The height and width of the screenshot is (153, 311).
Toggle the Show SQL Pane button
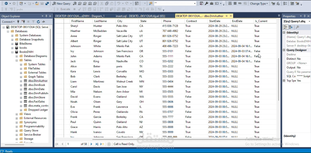[x=240, y=4]
